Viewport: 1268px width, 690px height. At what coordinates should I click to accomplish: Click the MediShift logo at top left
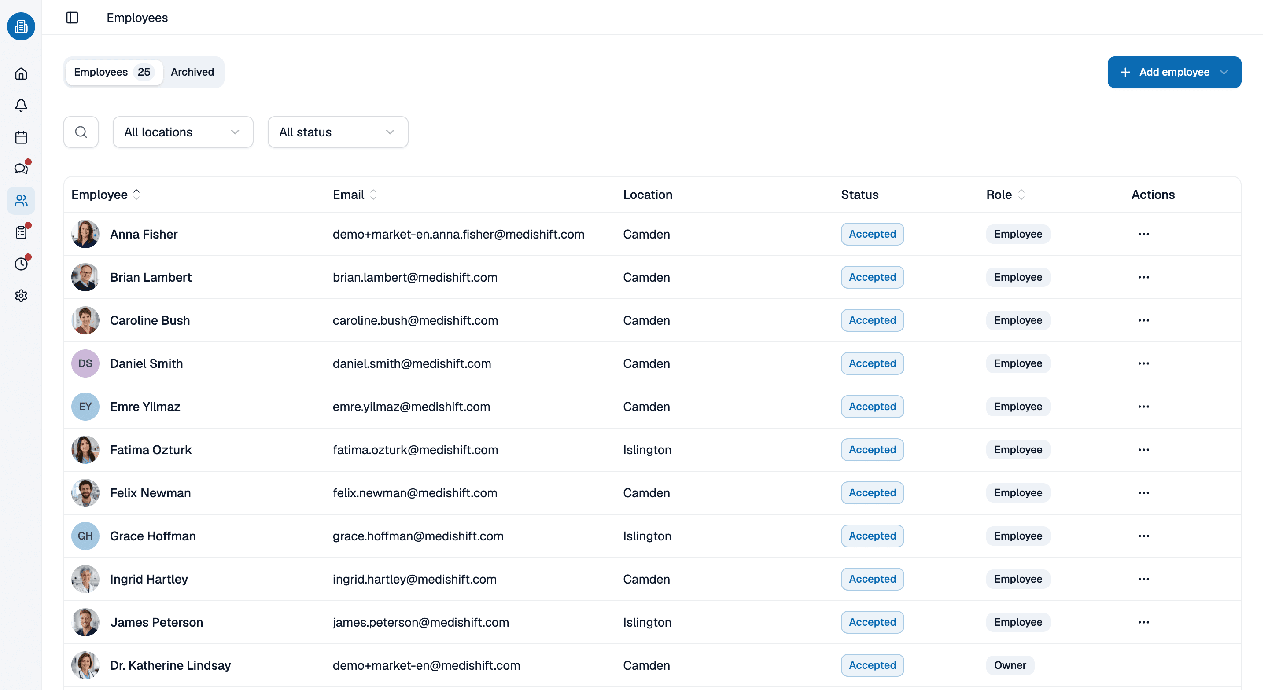21,26
